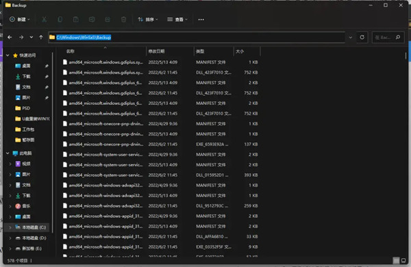411x267 pixels.
Task: Click the Cut scissors icon in toolbar
Action: pyautogui.click(x=44, y=19)
